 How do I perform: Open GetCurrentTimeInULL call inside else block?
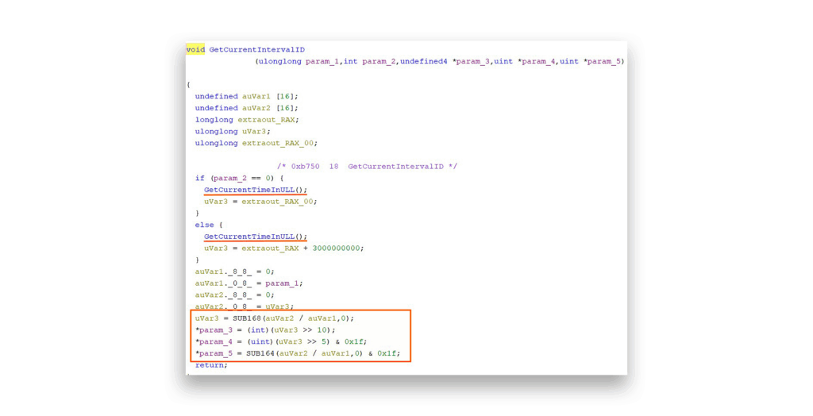click(255, 237)
